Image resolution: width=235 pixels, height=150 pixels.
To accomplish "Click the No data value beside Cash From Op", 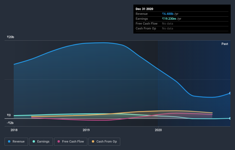I will [167, 28].
